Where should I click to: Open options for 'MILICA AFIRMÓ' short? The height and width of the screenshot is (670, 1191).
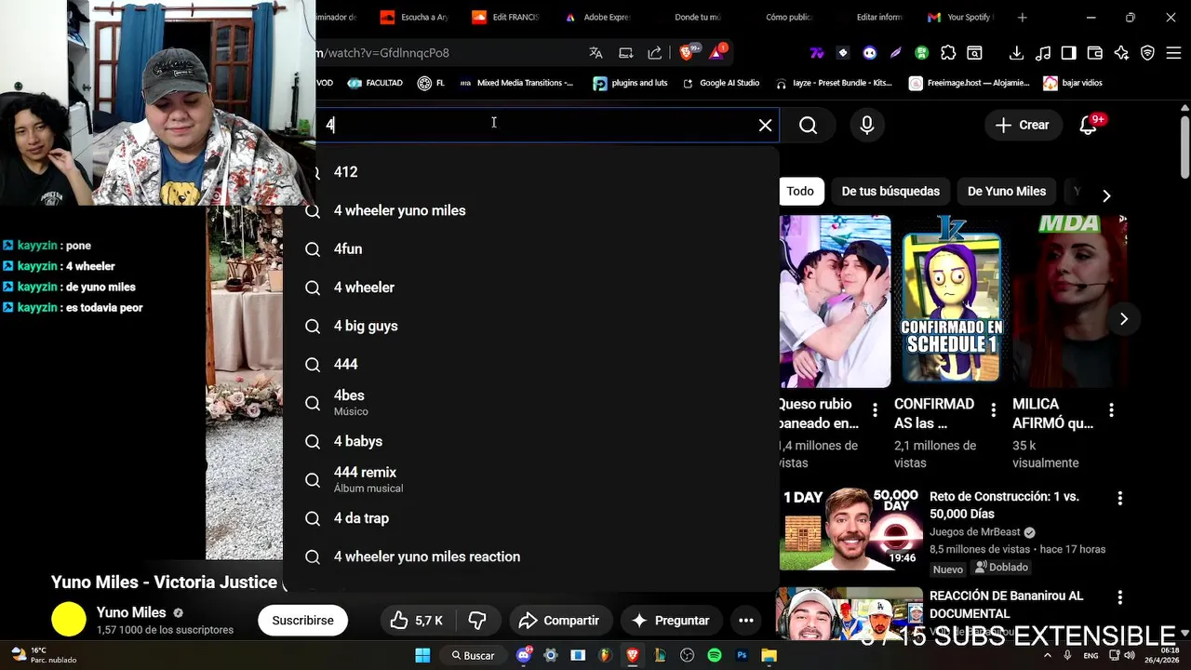click(x=1111, y=409)
